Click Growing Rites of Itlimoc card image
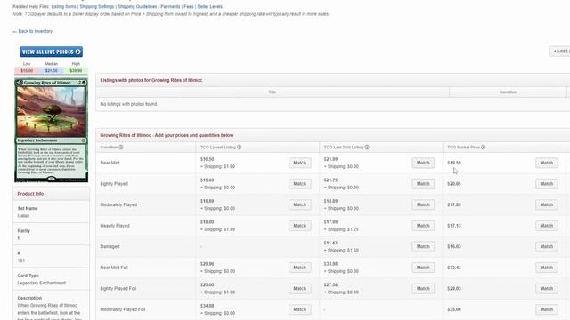570x320 pixels. point(52,131)
